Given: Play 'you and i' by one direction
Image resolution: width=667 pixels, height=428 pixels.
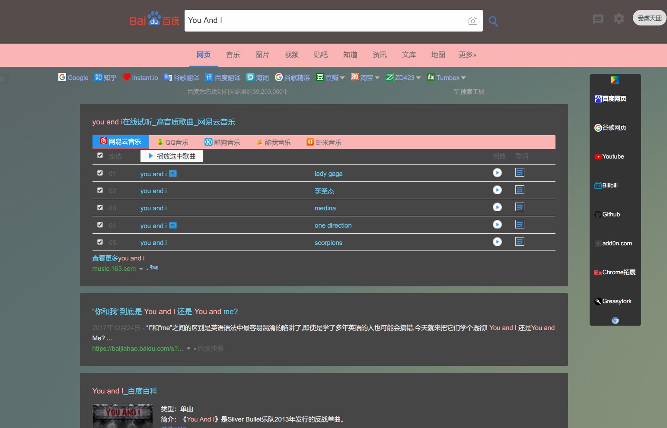Looking at the screenshot, I should (497, 225).
